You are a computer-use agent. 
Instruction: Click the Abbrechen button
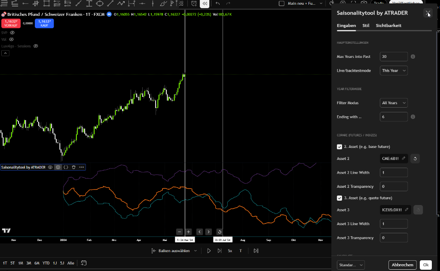402,265
